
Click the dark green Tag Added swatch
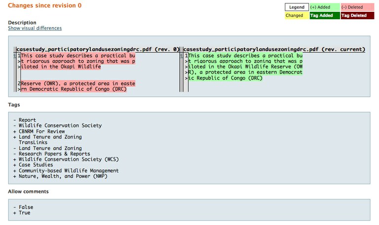coord(324,15)
